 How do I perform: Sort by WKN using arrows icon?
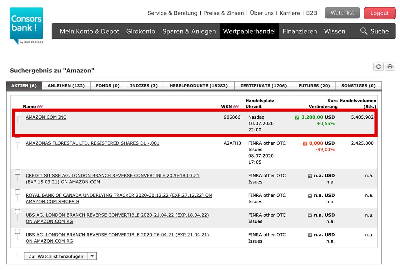tap(236, 107)
